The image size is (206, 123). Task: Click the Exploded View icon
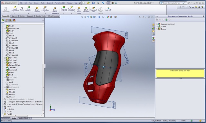tap(93, 10)
